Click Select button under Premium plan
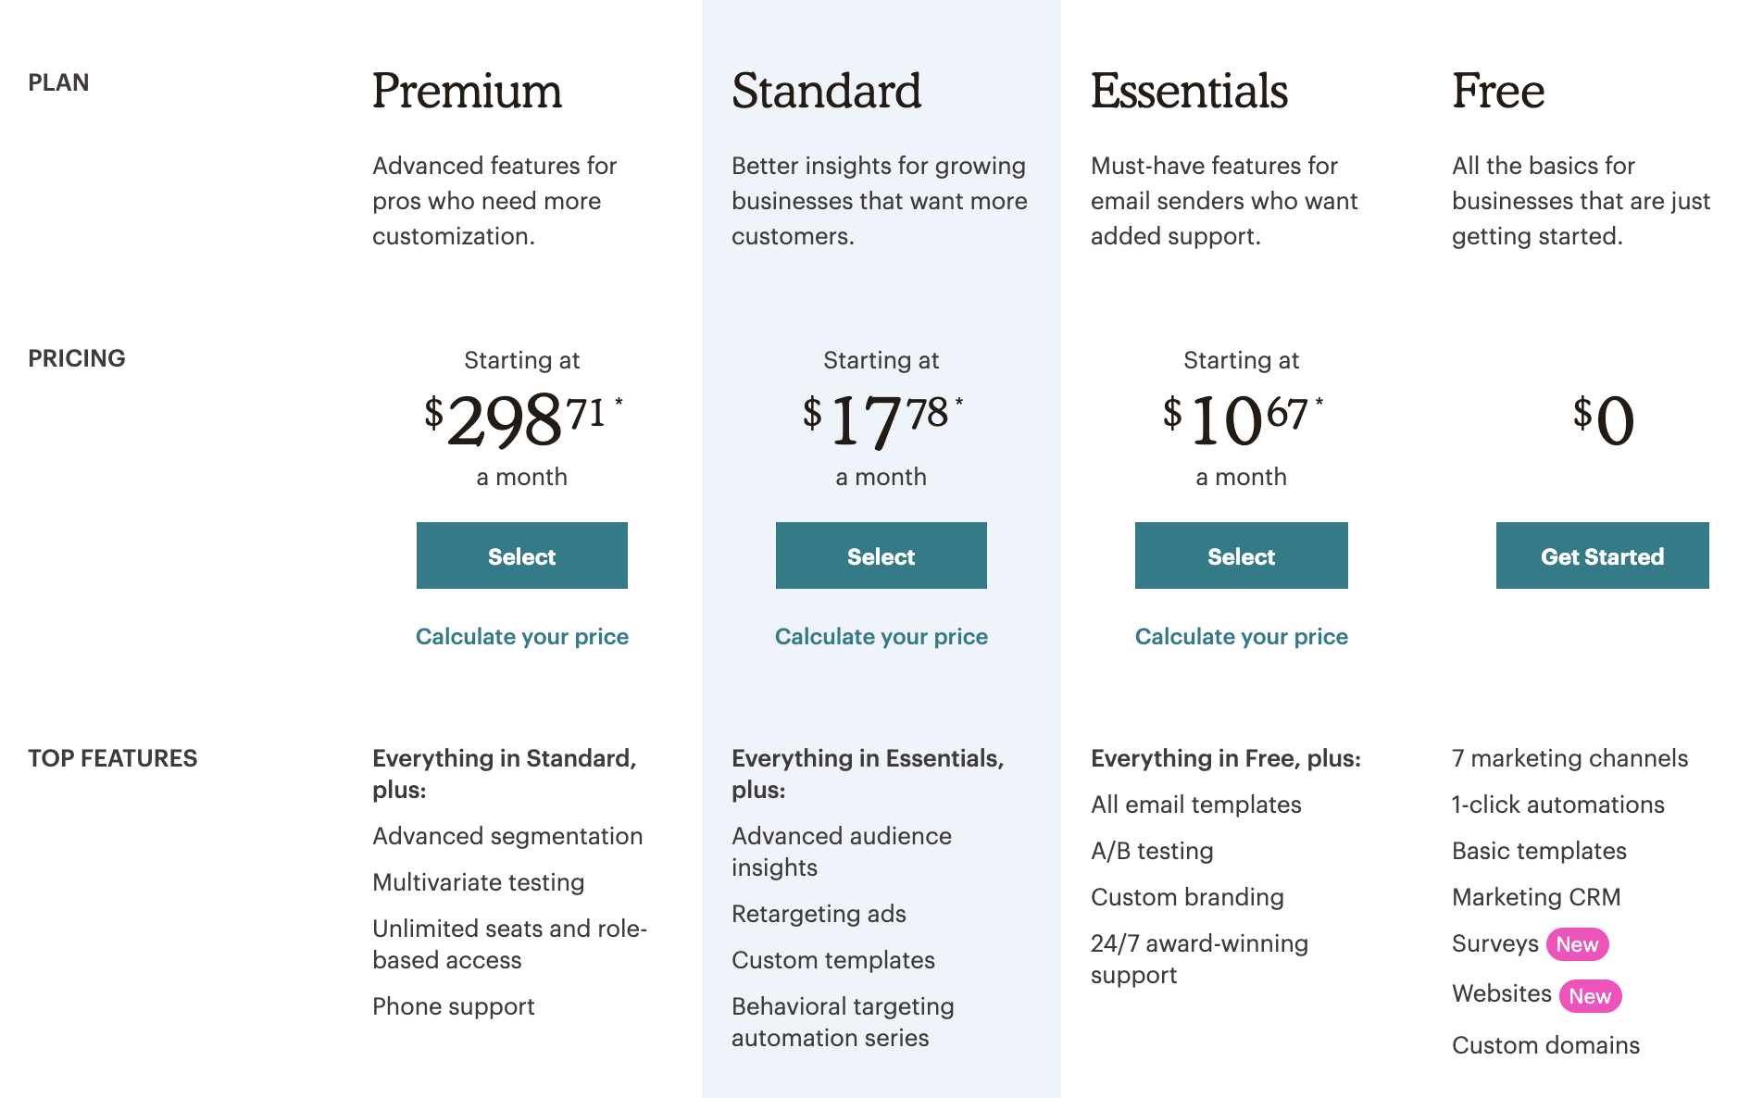This screenshot has height=1098, width=1763. (521, 555)
